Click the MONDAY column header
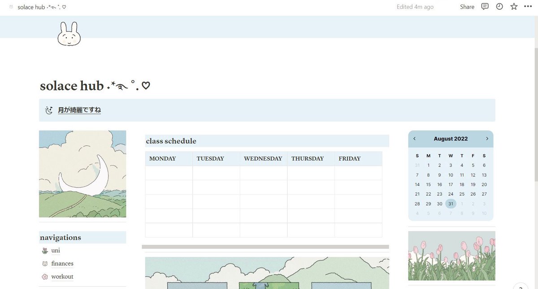This screenshot has width=538, height=289. (169, 159)
